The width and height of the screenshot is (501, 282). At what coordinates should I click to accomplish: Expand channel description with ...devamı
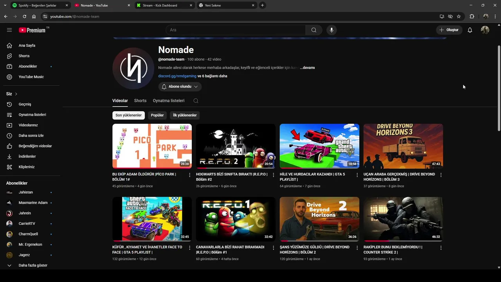pos(307,68)
